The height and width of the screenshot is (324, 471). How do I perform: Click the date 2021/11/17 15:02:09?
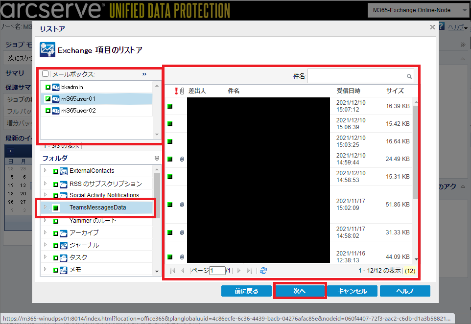(351, 205)
